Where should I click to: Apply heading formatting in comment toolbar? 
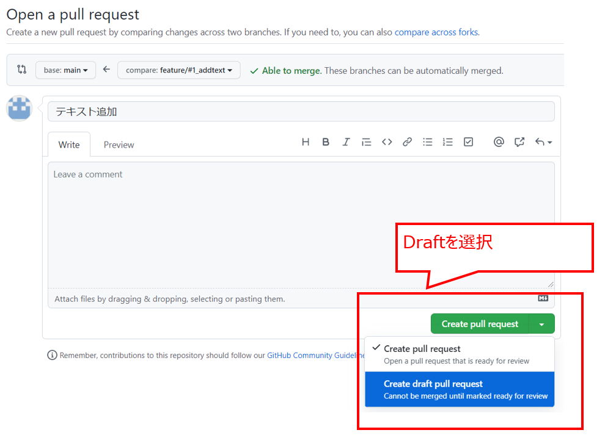click(x=306, y=142)
